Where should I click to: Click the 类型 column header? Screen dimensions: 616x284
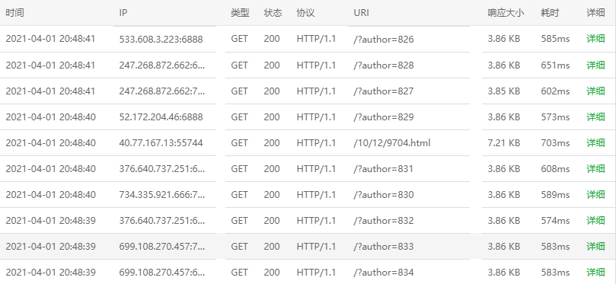click(240, 13)
